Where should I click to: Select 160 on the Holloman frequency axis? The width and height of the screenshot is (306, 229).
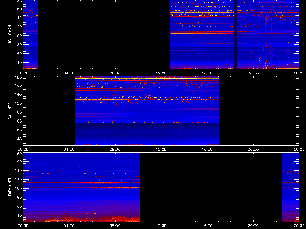coord(18,9)
